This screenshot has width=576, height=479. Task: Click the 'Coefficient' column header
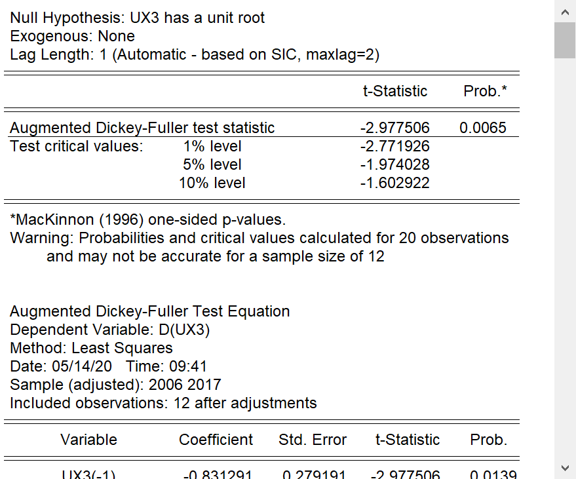[x=216, y=440]
